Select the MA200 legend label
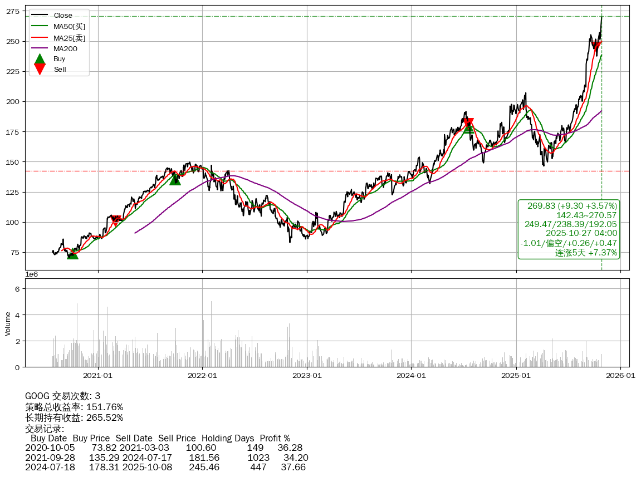The height and width of the screenshot is (477, 641). point(65,48)
